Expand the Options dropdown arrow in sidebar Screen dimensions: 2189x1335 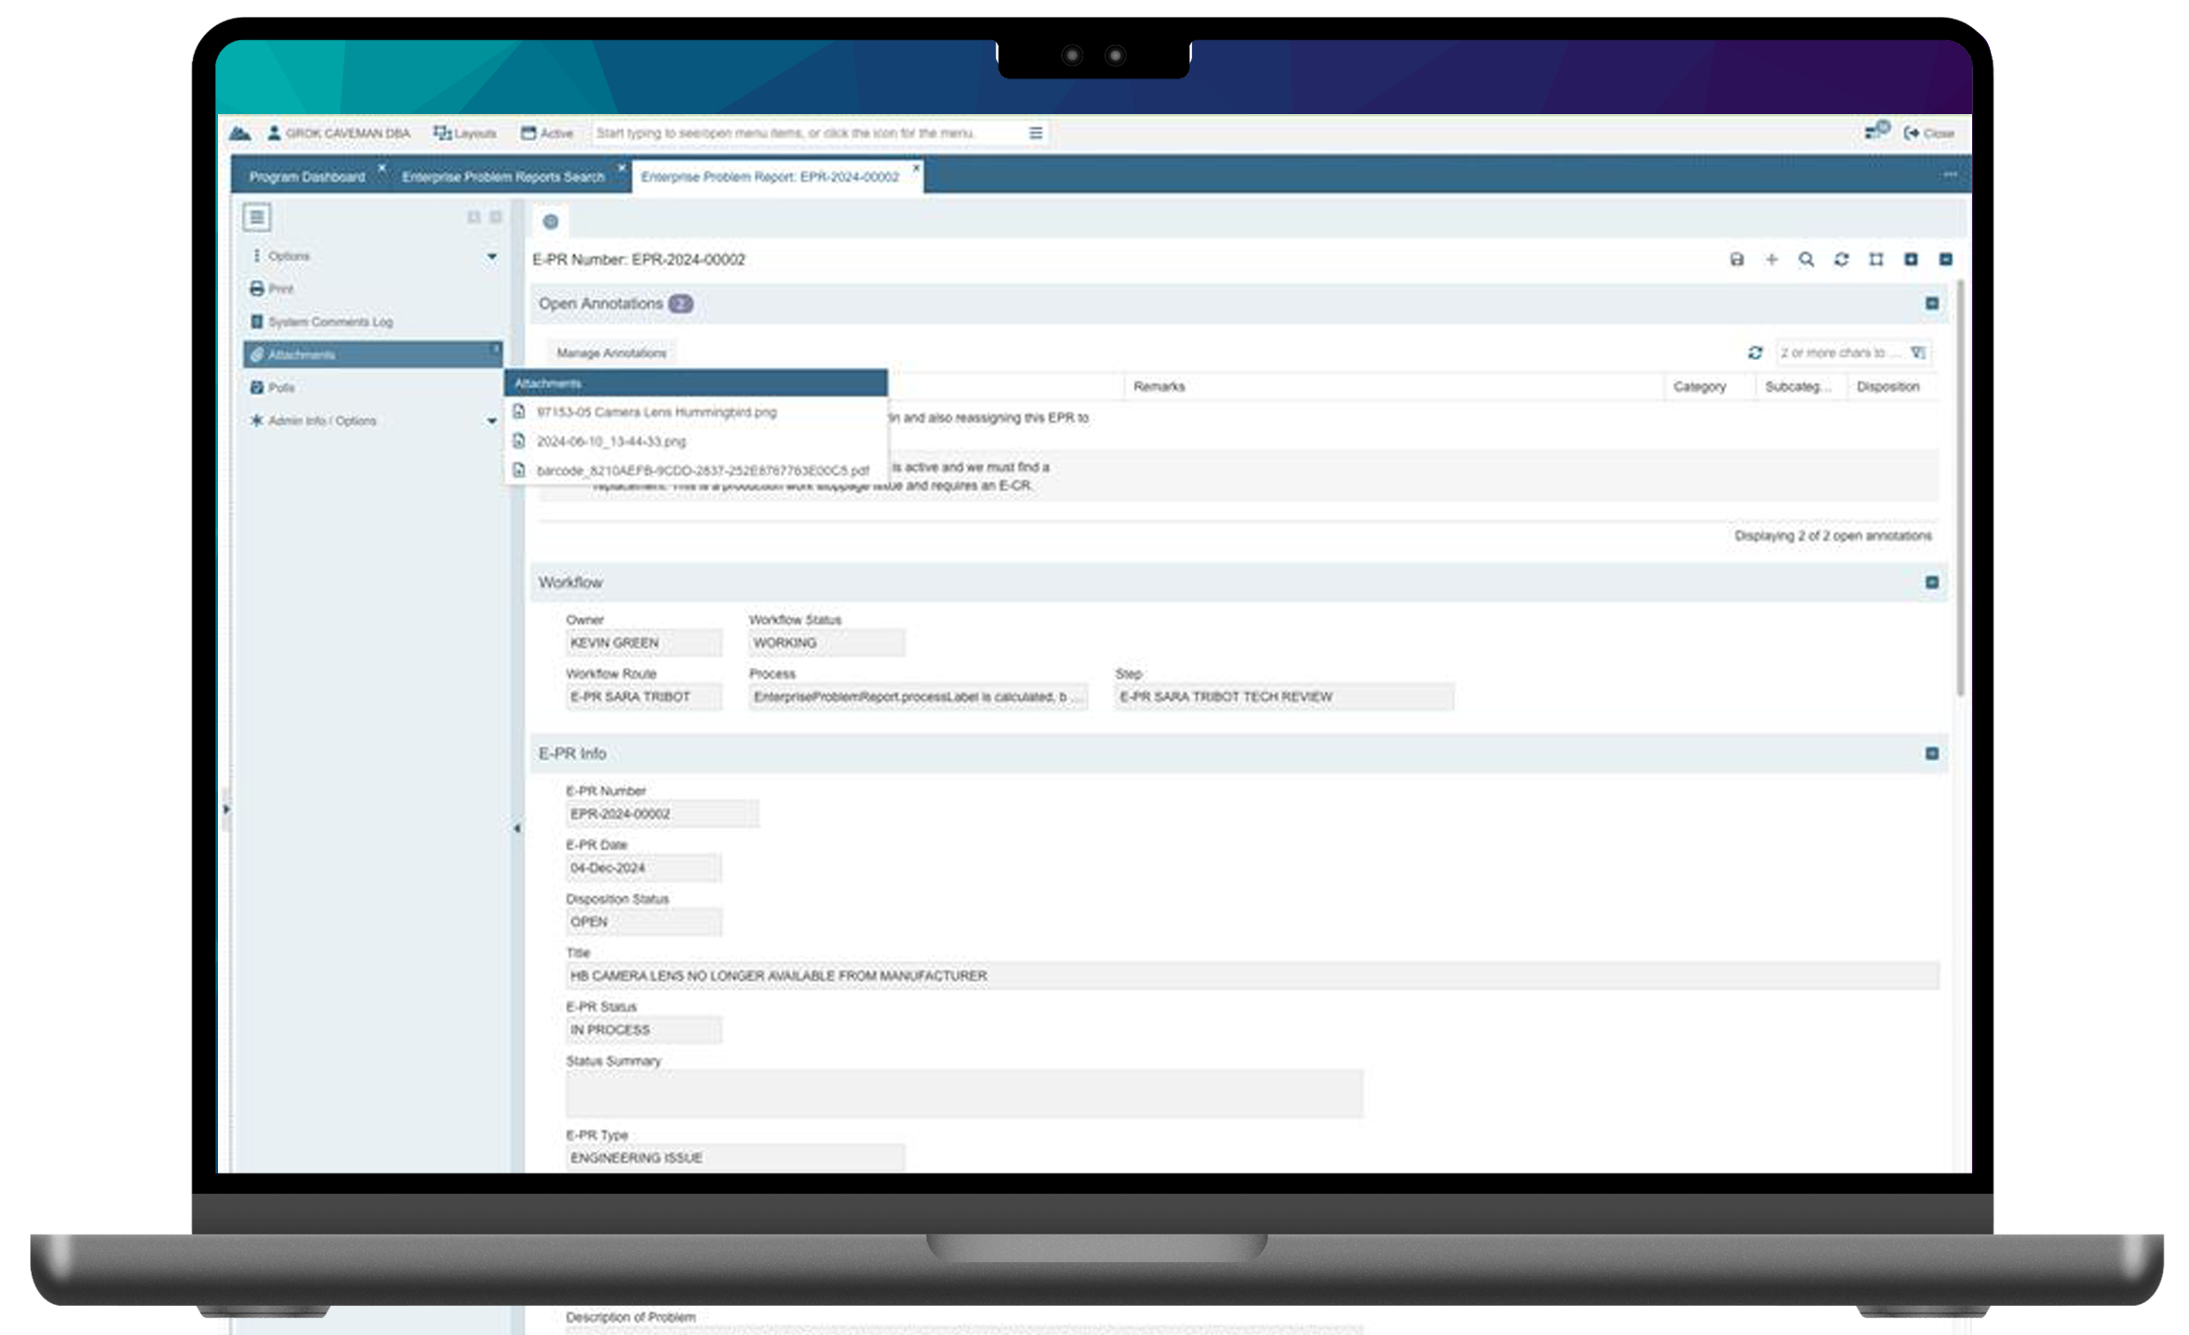tap(492, 256)
